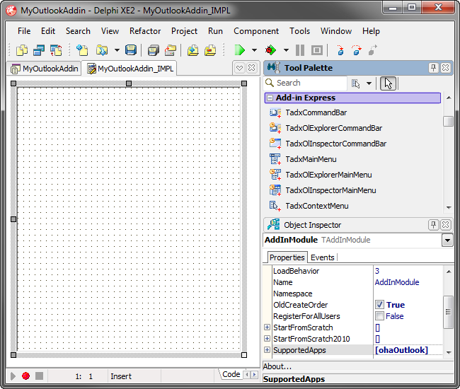460x389 pixels.
Task: Switch to the MyOutlookAddin tab
Action: coord(45,69)
